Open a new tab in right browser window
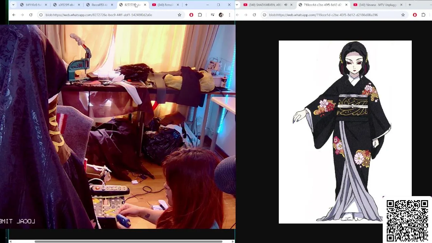Screen dimensions: 432x243 coord(410,5)
